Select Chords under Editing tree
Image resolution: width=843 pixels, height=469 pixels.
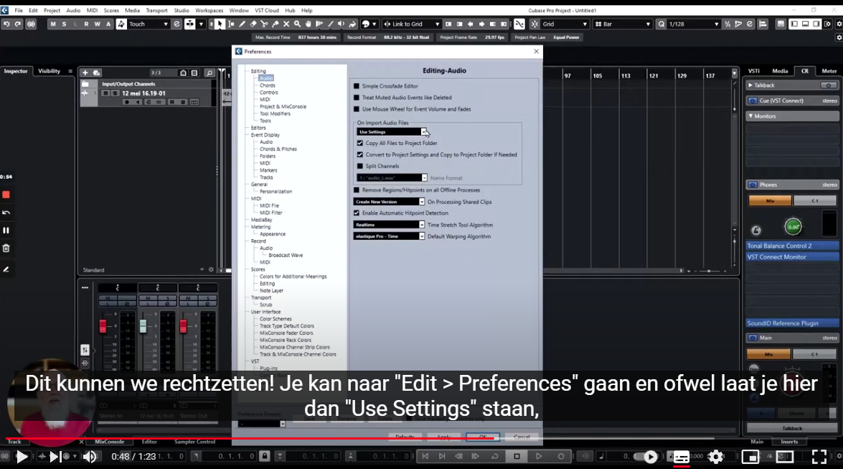(267, 85)
